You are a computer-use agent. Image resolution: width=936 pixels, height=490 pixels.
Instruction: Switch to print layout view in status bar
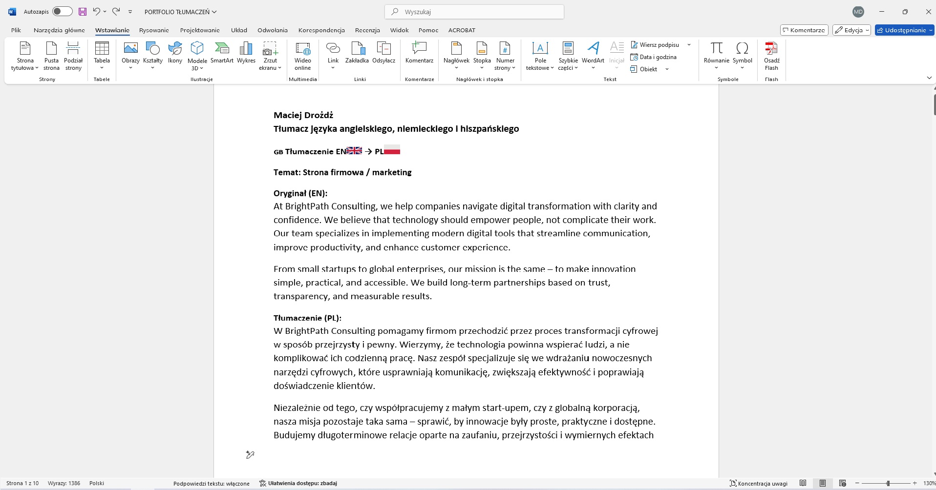823,483
